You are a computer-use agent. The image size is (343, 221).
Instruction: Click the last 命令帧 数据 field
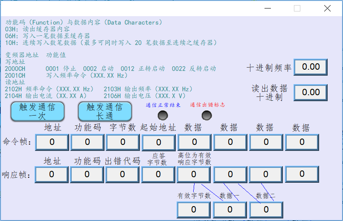(x=302, y=142)
